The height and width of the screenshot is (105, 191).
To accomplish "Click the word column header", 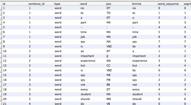I will [x=93, y=4].
